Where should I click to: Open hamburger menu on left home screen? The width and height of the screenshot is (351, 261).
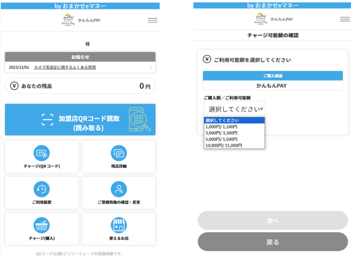tap(152, 21)
